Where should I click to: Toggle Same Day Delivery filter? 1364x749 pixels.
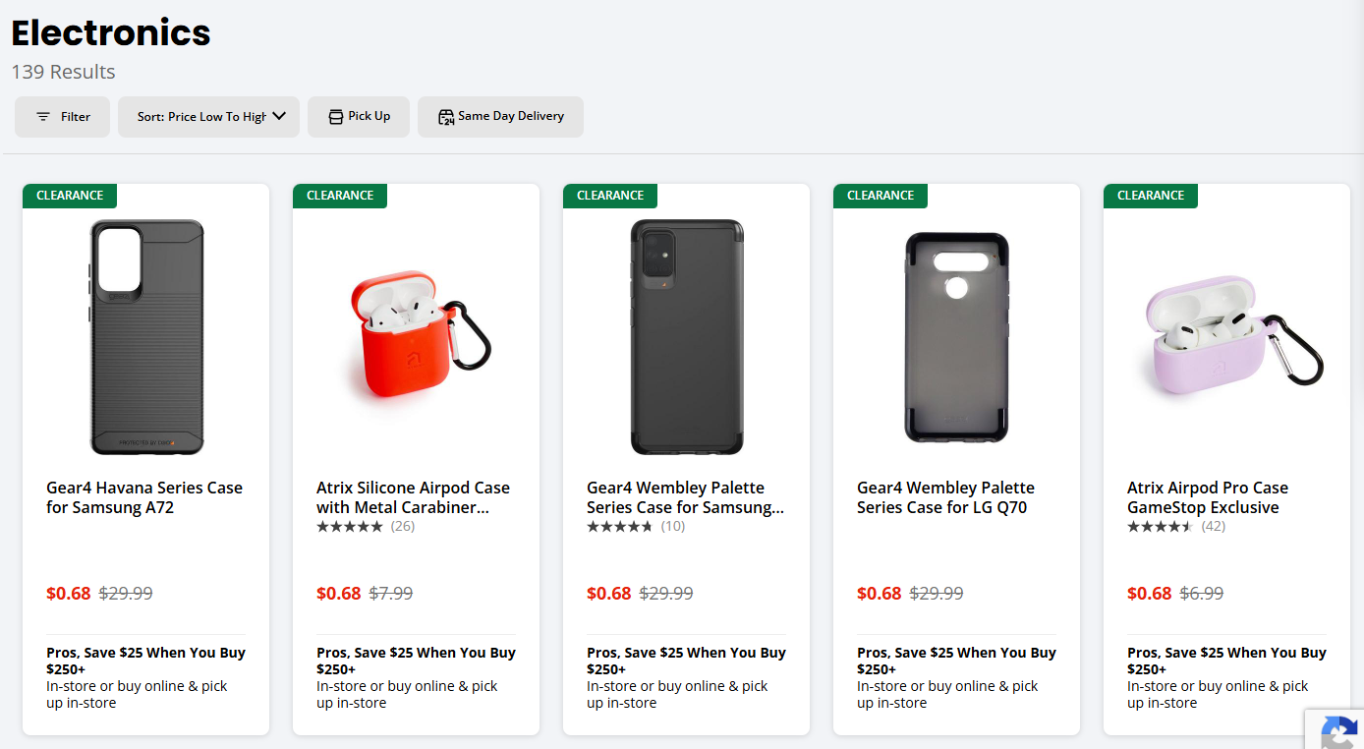500,117
